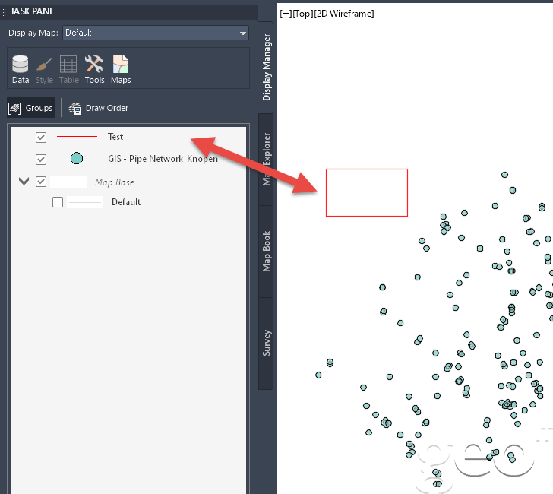Click the Display Map label

(33, 33)
